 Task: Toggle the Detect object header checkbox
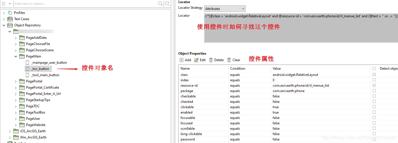click(374, 69)
